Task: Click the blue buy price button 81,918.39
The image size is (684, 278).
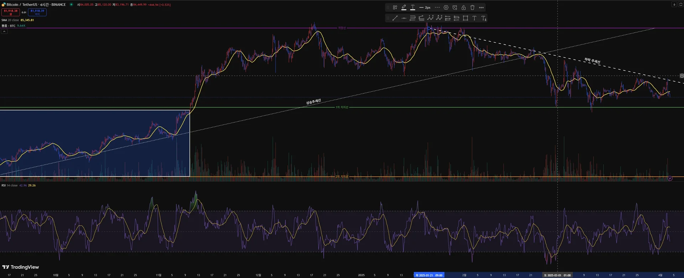Action: coord(37,12)
